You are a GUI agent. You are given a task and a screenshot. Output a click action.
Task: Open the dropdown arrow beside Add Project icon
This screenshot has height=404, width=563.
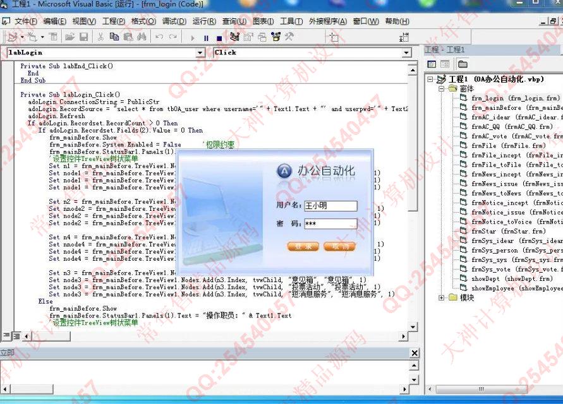[x=22, y=37]
